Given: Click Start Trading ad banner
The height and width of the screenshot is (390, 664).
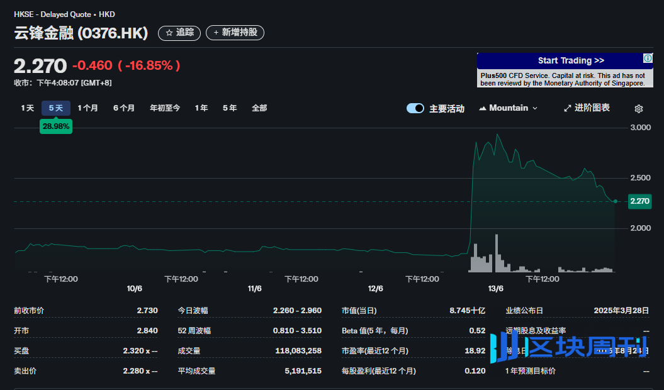Looking at the screenshot, I should click(x=565, y=61).
